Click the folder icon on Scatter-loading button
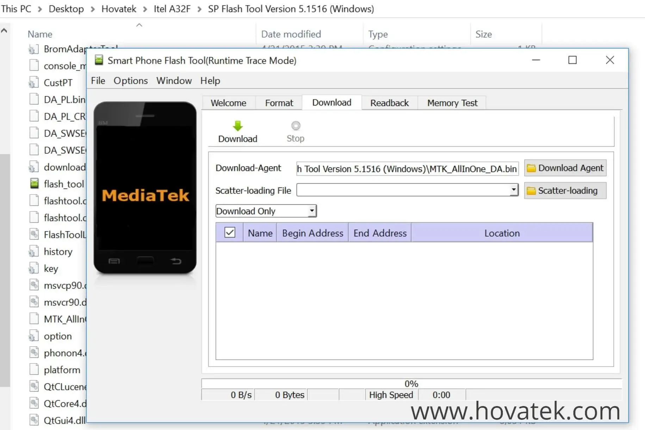645x430 pixels. 531,190
